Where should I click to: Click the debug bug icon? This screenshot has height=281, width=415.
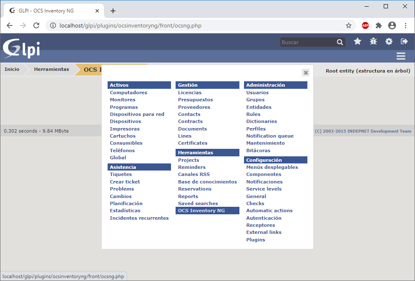click(x=373, y=41)
